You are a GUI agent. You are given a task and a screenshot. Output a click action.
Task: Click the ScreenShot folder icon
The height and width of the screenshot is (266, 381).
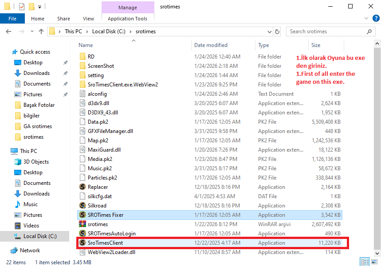[82, 66]
